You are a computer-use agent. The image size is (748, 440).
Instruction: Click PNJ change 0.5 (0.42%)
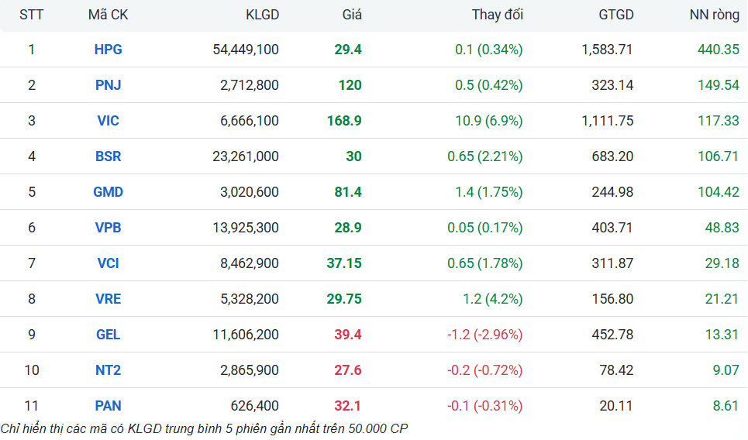click(489, 85)
